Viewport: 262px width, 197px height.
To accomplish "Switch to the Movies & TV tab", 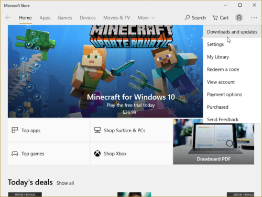I will [117, 18].
